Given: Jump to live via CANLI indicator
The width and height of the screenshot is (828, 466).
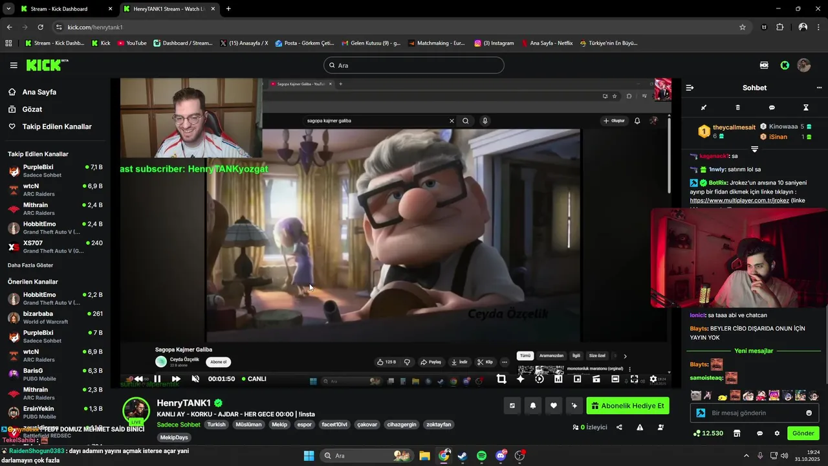Looking at the screenshot, I should click(x=254, y=379).
